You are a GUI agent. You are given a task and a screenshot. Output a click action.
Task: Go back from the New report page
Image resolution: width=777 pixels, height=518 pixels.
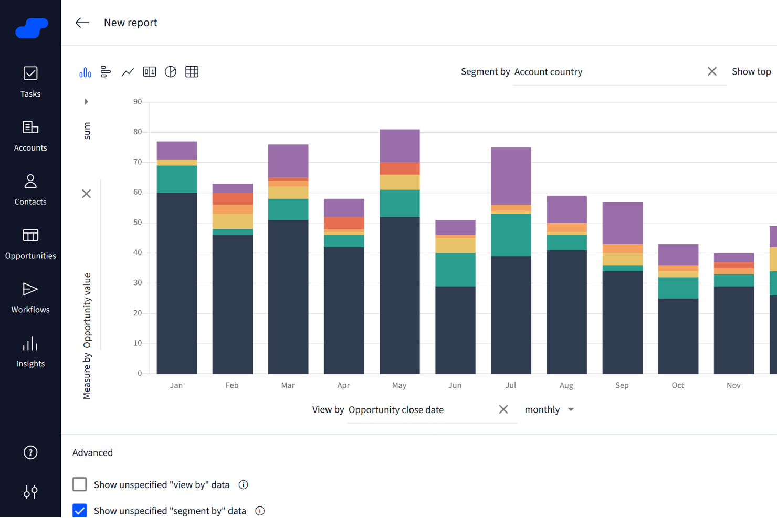coord(82,23)
